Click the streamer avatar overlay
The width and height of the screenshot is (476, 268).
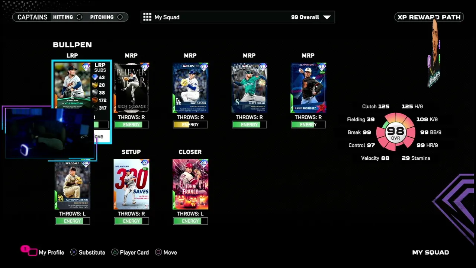[x=434, y=54]
